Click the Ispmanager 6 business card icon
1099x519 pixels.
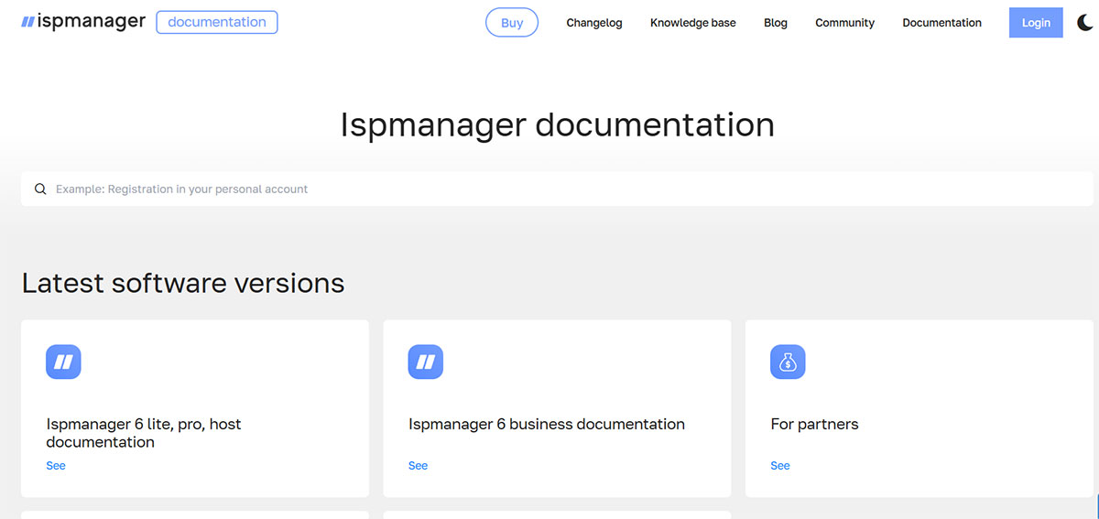pyautogui.click(x=426, y=362)
